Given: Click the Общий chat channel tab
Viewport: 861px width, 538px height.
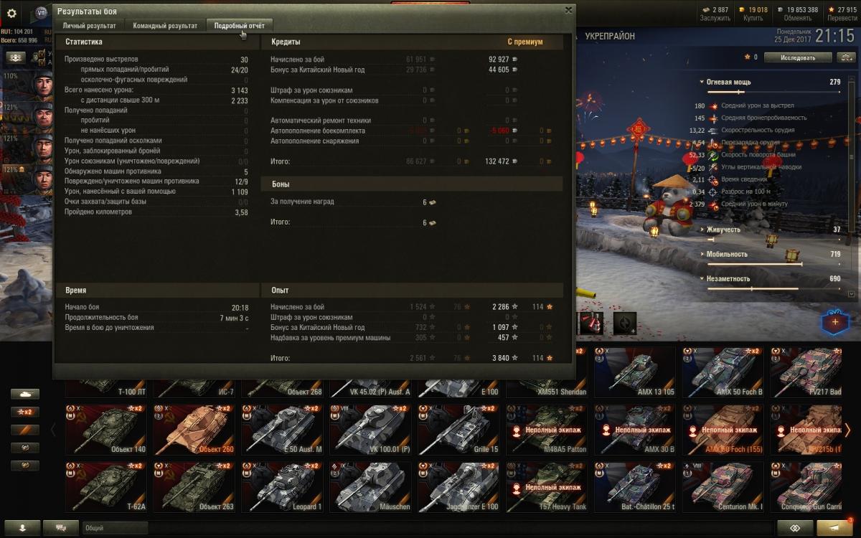Looking at the screenshot, I should pos(115,528).
